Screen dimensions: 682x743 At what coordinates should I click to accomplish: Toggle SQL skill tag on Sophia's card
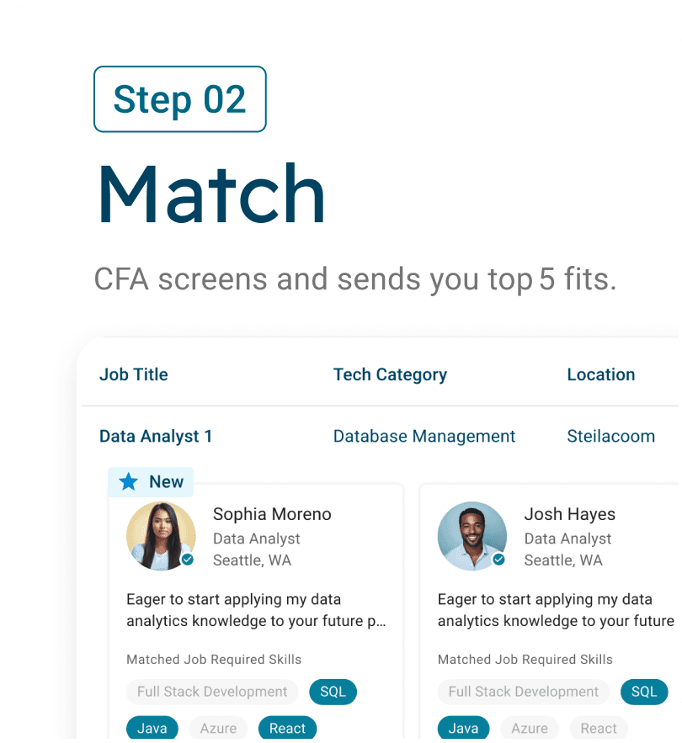click(x=333, y=692)
